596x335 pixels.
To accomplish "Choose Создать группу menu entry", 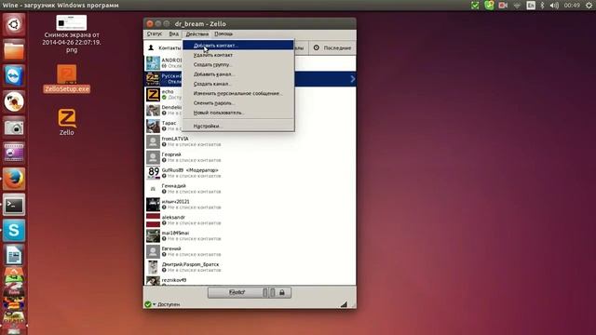I will (x=238, y=64).
